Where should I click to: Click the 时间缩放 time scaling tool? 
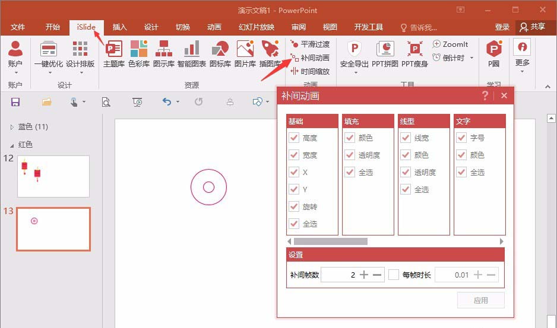[310, 71]
